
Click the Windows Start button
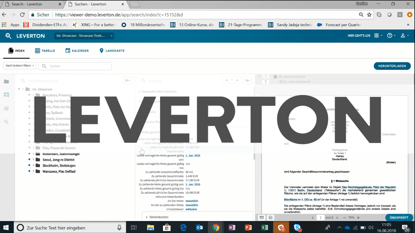click(6, 228)
